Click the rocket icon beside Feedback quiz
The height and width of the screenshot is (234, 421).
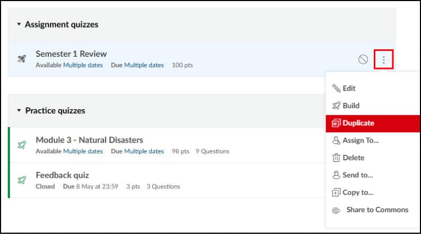click(x=22, y=180)
